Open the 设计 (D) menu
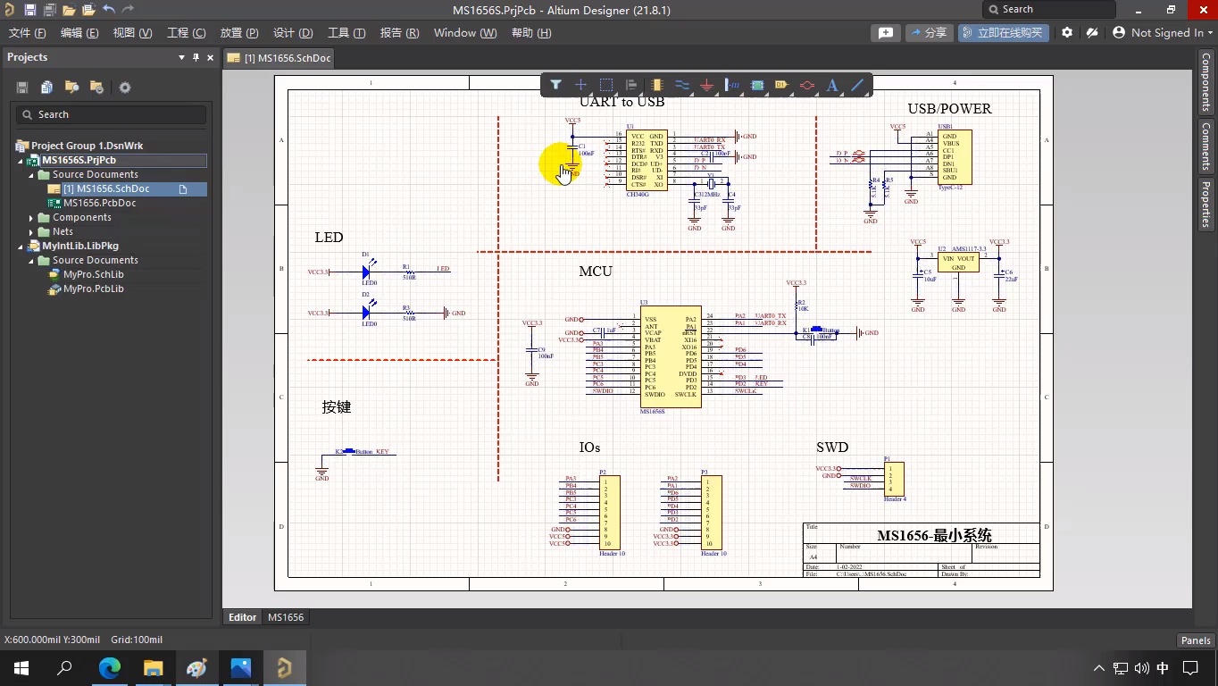 pyautogui.click(x=293, y=33)
